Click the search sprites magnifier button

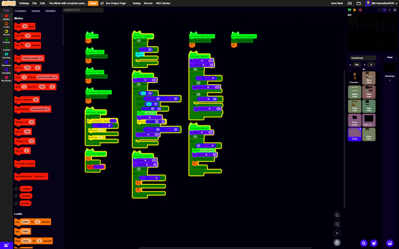click(364, 243)
